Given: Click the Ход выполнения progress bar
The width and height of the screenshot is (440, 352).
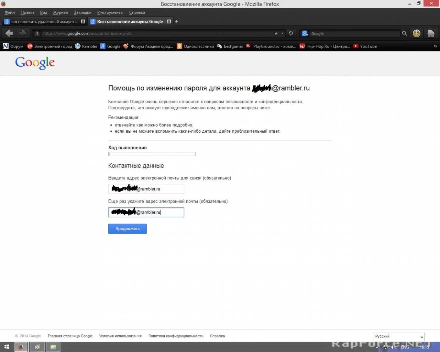Looking at the screenshot, I should tap(152, 154).
